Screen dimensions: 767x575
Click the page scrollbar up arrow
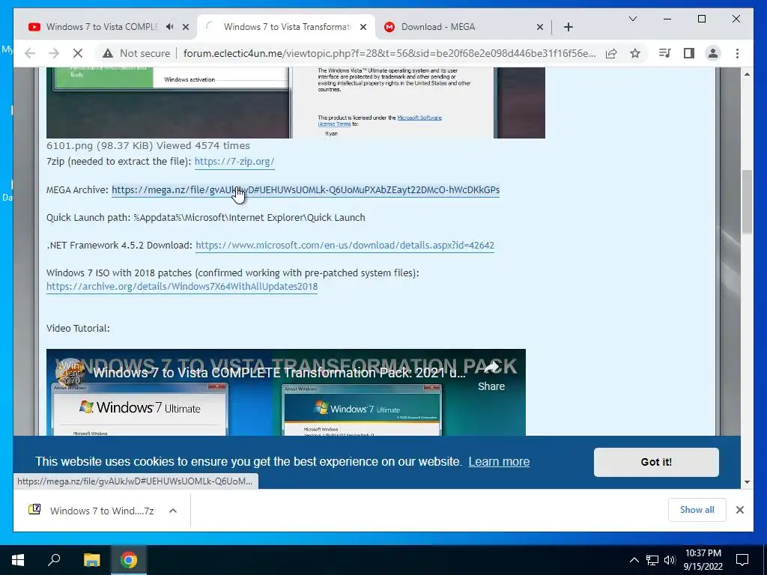point(747,74)
